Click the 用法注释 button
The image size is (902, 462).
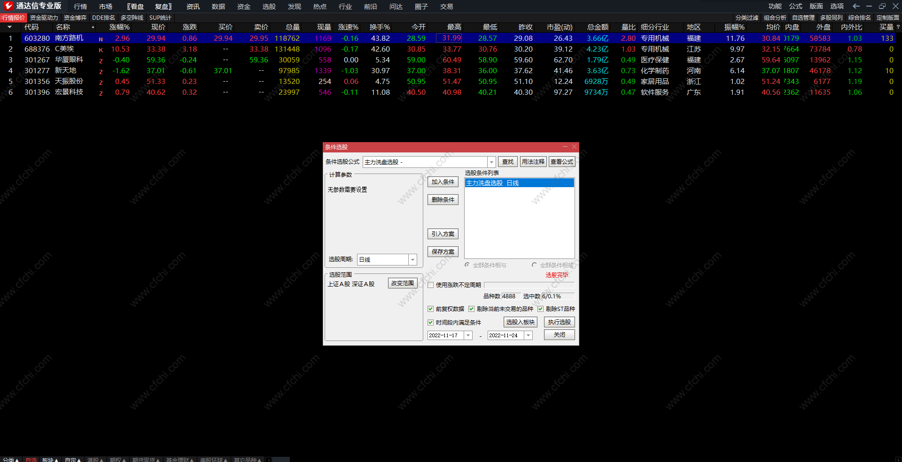[x=533, y=162]
